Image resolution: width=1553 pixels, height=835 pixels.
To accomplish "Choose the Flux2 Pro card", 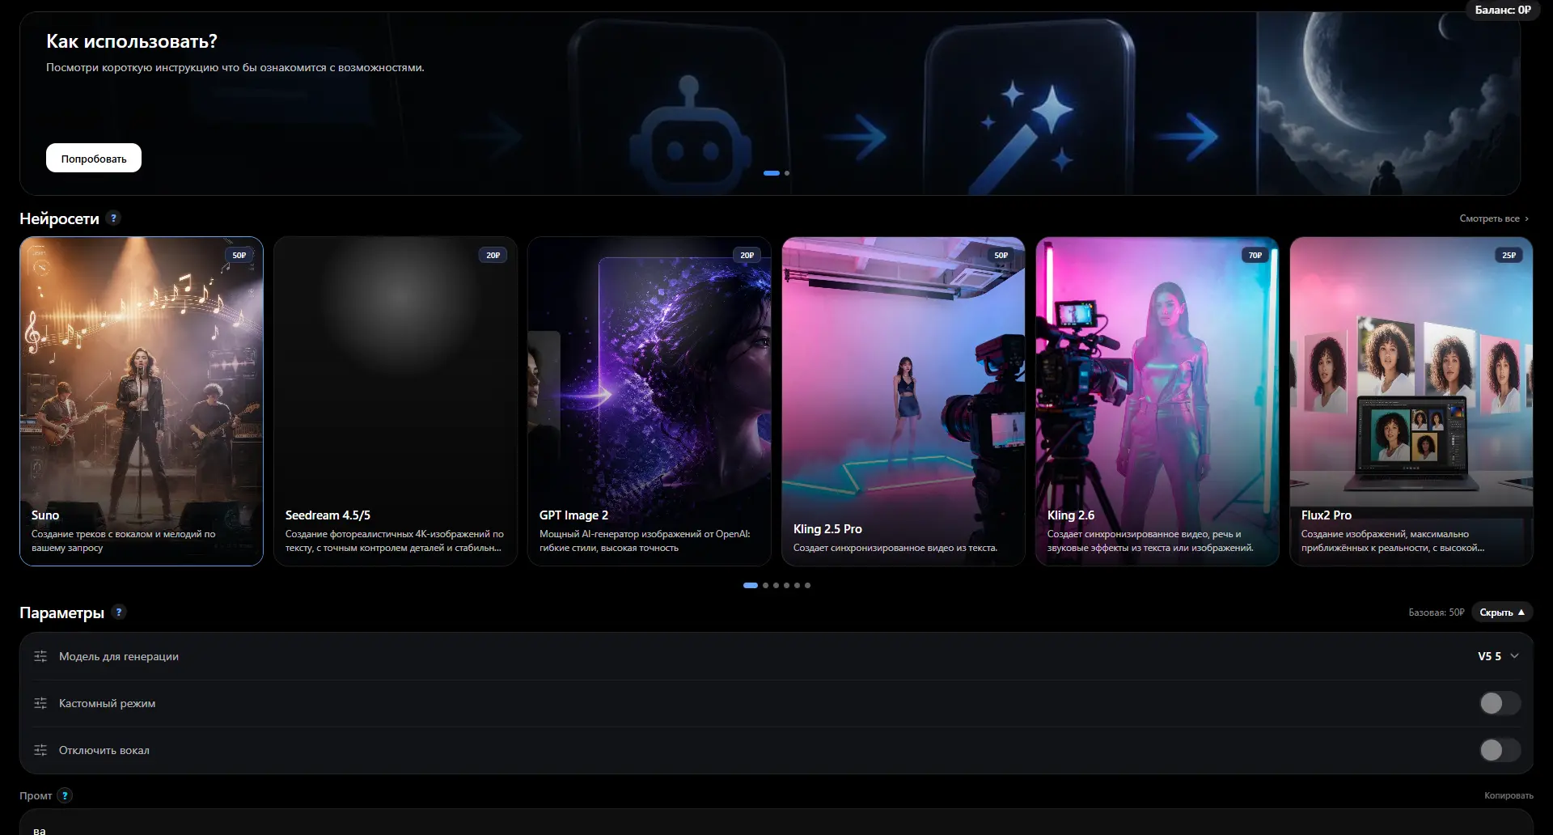I will pyautogui.click(x=1411, y=401).
